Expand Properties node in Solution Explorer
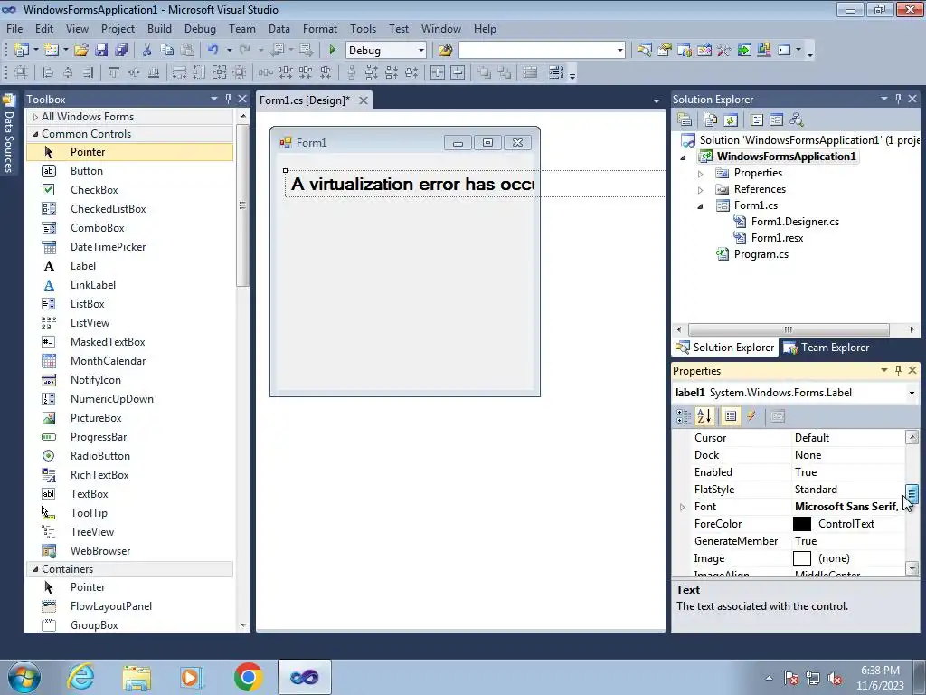The image size is (926, 695). (x=701, y=173)
